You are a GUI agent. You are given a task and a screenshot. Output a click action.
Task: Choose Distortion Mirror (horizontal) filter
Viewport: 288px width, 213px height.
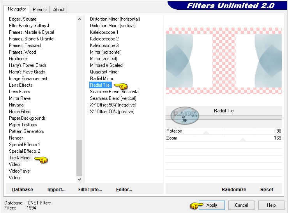click(x=115, y=19)
